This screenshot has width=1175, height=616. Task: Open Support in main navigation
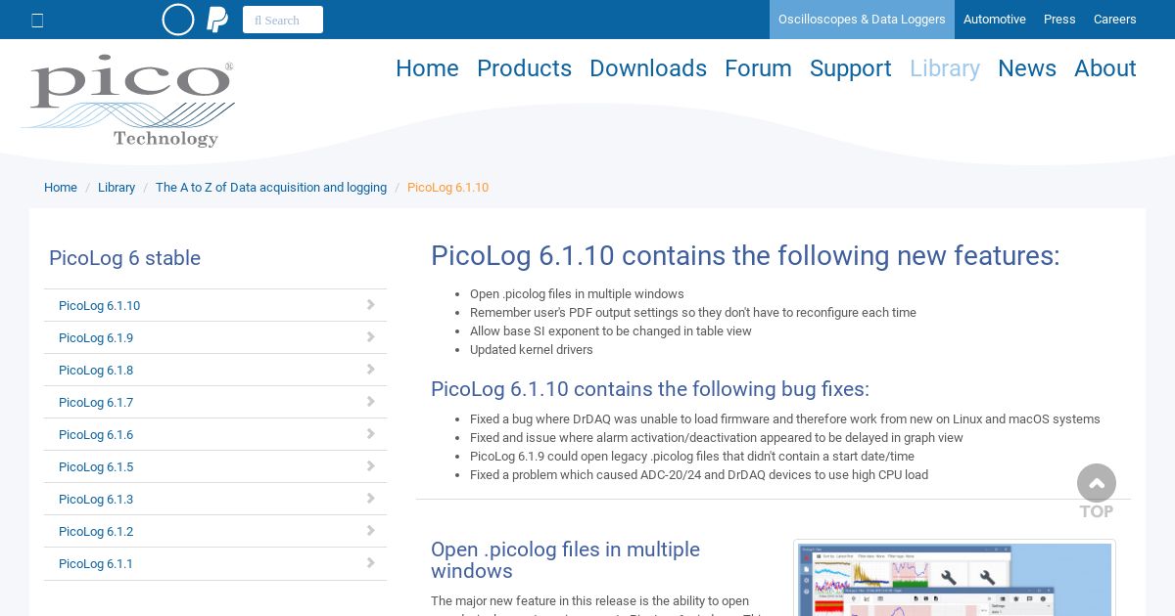click(x=851, y=68)
